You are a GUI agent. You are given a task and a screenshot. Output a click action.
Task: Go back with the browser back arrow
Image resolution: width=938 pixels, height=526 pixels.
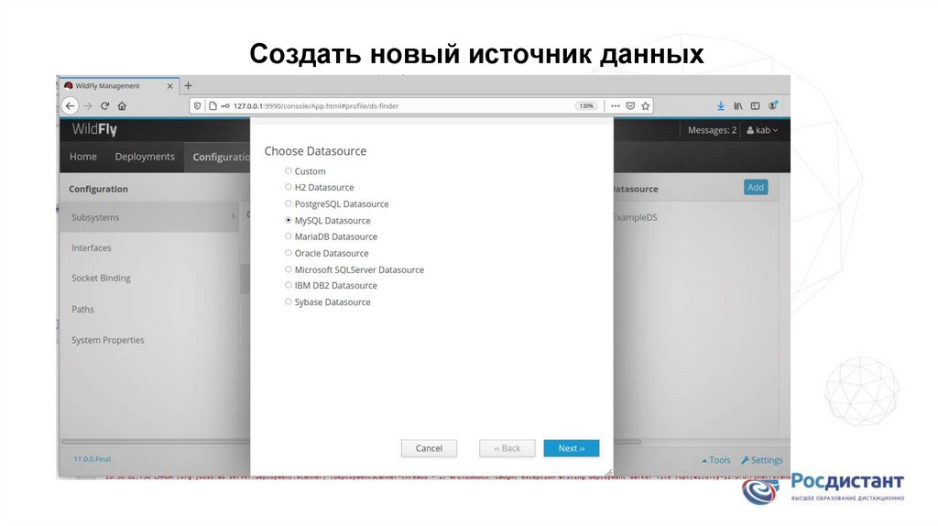[x=70, y=106]
